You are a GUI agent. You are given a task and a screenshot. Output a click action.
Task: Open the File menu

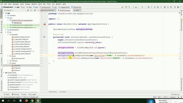point(2,4)
